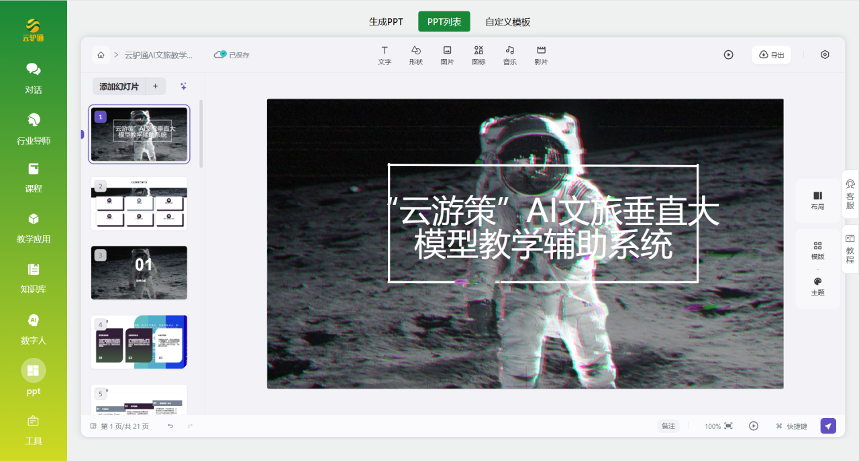
Task: Open 数字人 from the left sidebar
Action: (x=32, y=329)
